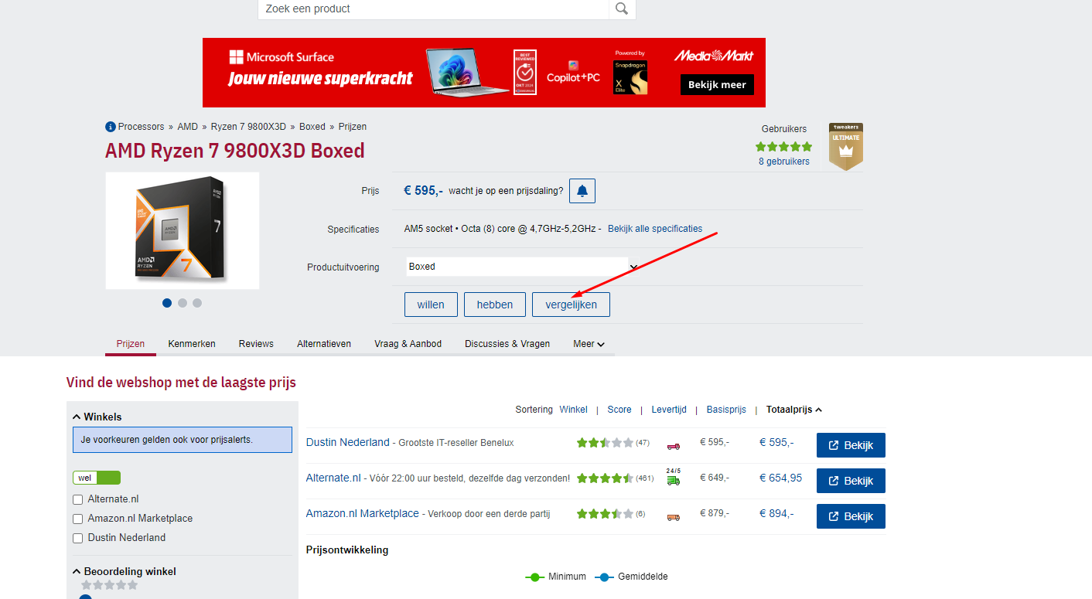The width and height of the screenshot is (1092, 599).
Task: Open the Kenmerken tab
Action: (192, 344)
